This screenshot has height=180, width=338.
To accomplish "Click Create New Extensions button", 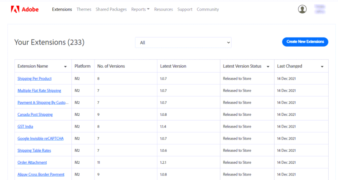I will (x=305, y=42).
